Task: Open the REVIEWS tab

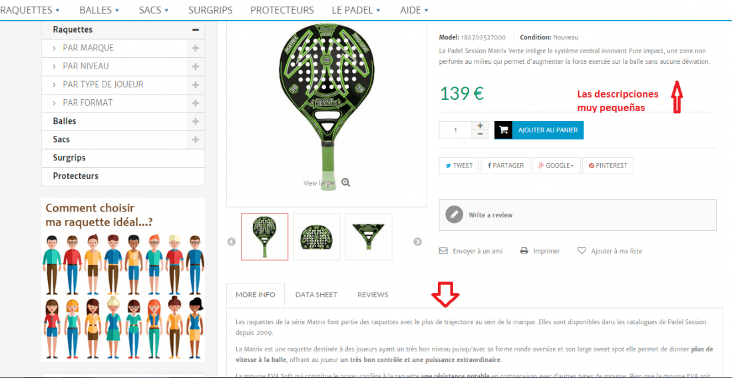Action: point(373,294)
